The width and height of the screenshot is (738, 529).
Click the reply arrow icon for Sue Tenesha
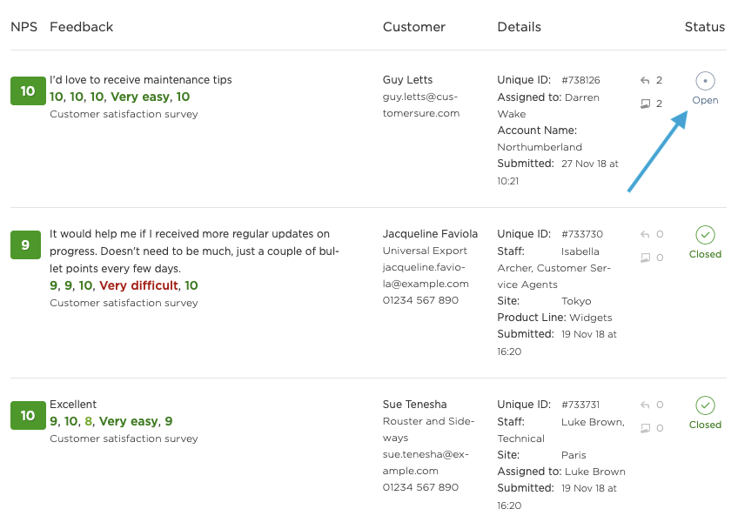pyautogui.click(x=645, y=405)
